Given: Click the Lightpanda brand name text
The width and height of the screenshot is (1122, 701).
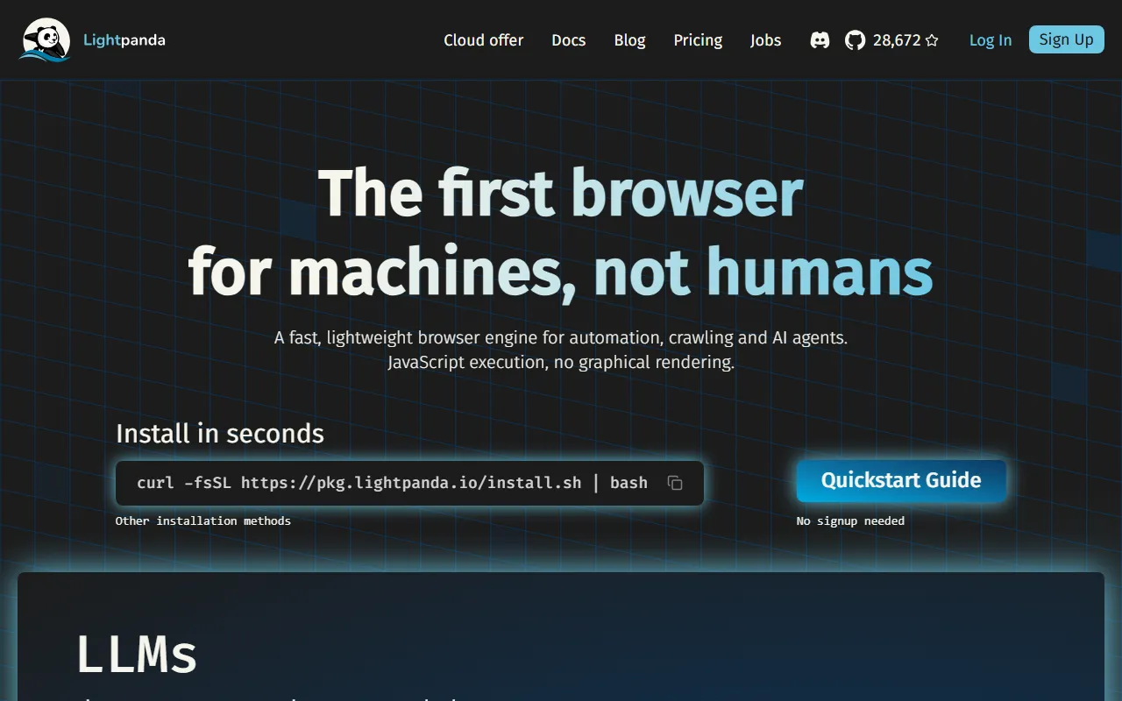Looking at the screenshot, I should [124, 40].
